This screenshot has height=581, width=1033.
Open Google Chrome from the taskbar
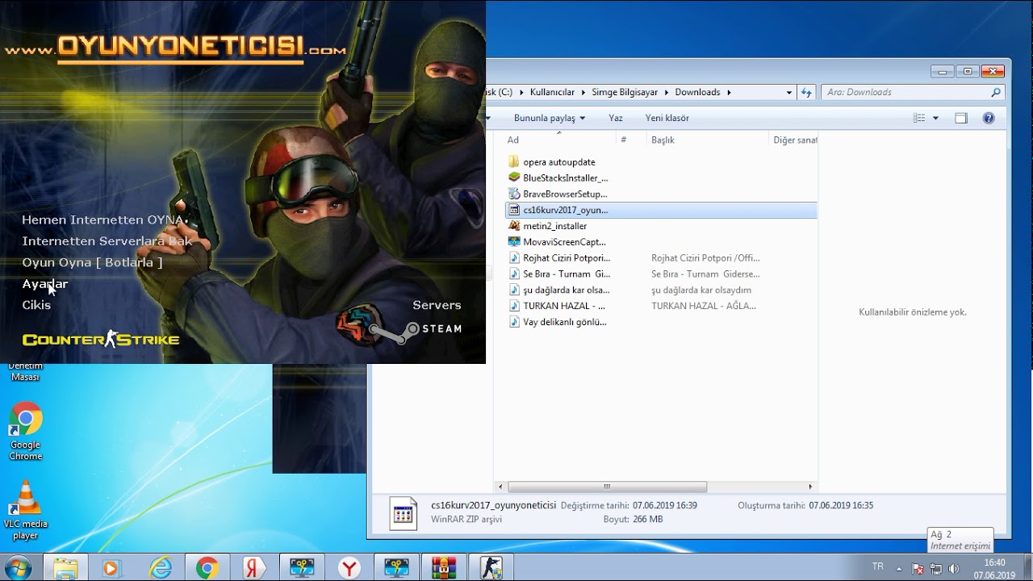207,568
